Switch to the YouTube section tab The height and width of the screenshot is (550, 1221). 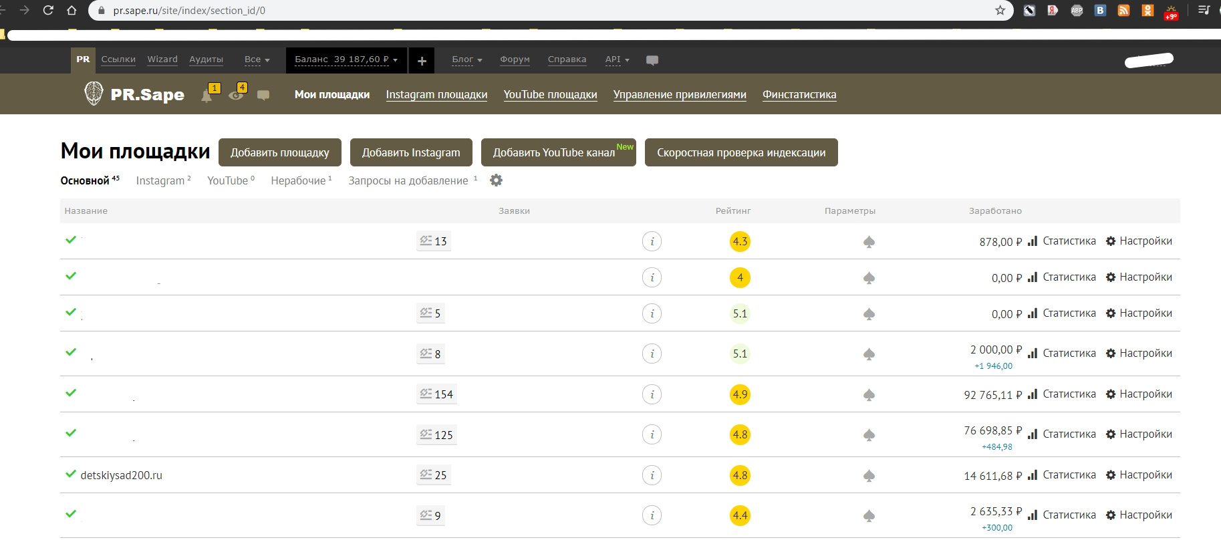click(x=231, y=180)
